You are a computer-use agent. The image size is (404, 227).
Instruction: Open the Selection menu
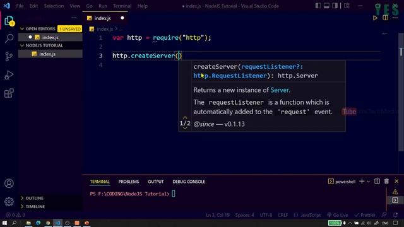[54, 6]
